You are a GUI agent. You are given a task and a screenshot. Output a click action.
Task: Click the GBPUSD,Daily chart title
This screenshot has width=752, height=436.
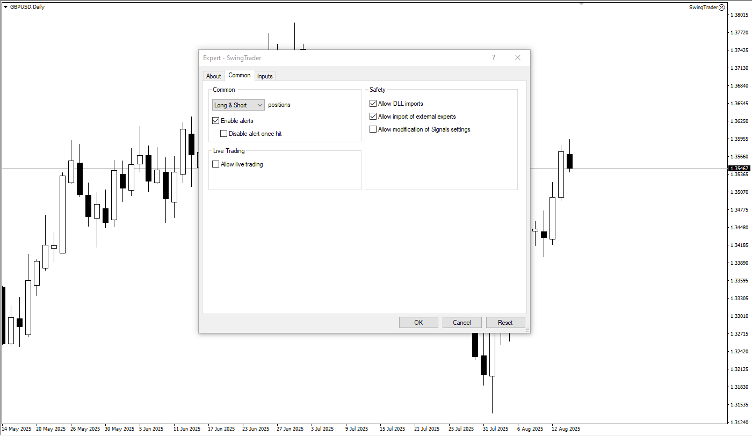27,7
